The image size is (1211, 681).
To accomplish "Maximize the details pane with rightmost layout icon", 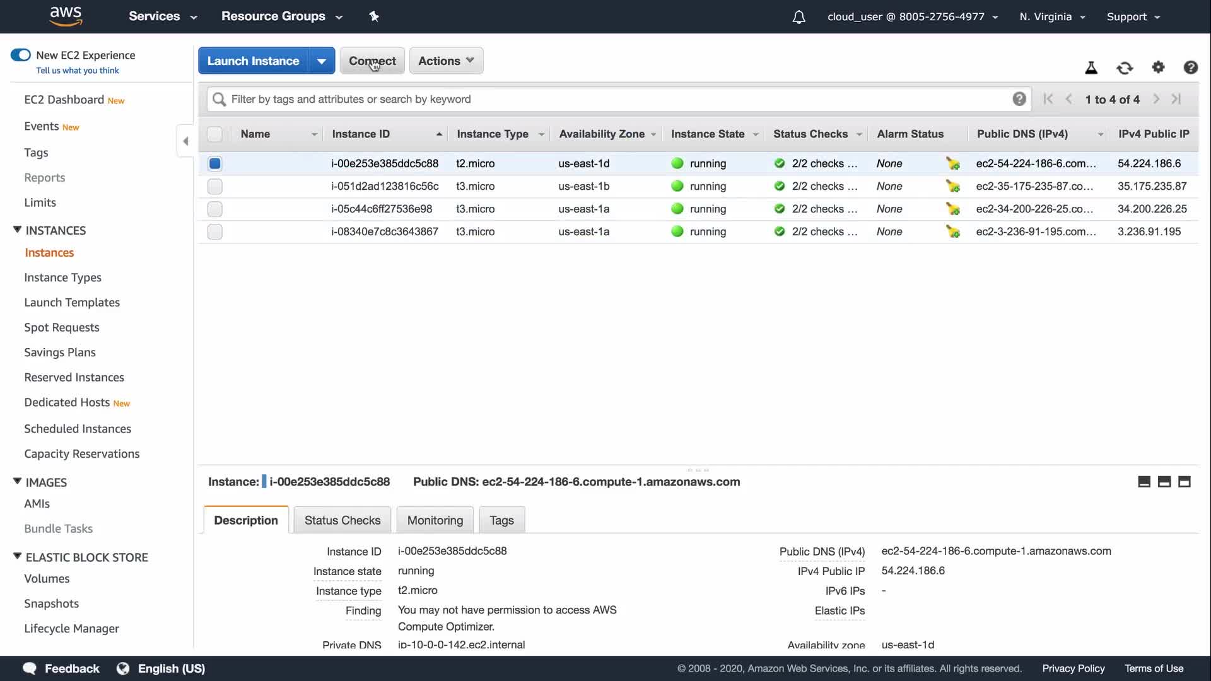I will [x=1185, y=482].
